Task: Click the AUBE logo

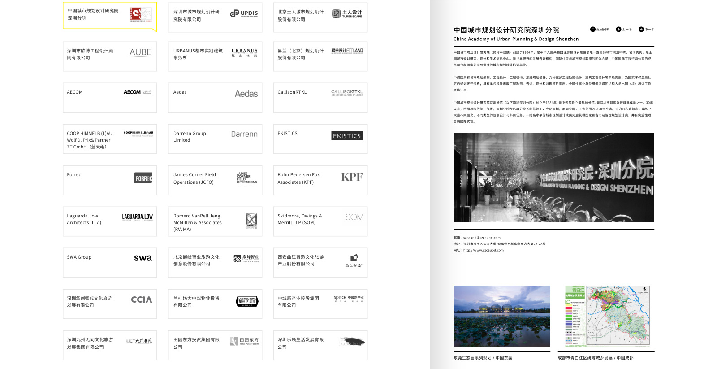Action: pyautogui.click(x=140, y=52)
